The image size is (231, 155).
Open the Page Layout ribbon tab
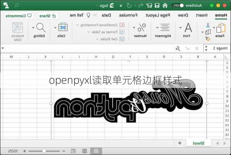(158, 15)
